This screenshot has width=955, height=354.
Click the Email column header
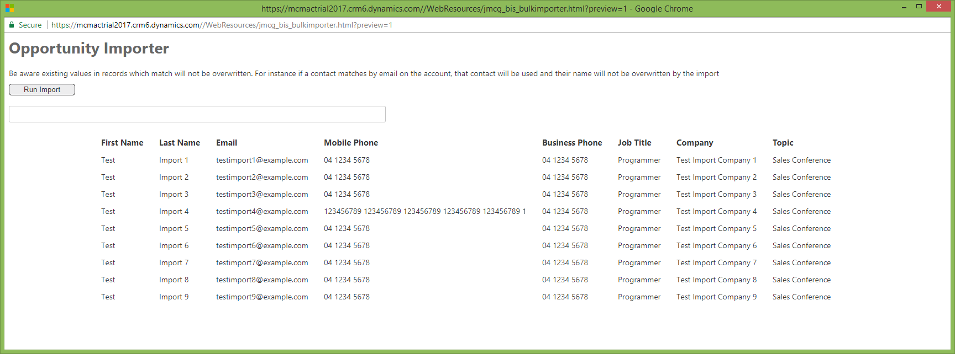(x=227, y=143)
